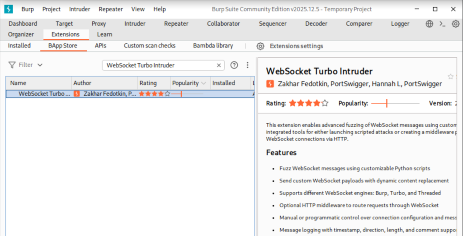Switch to the Target tab

(64, 24)
